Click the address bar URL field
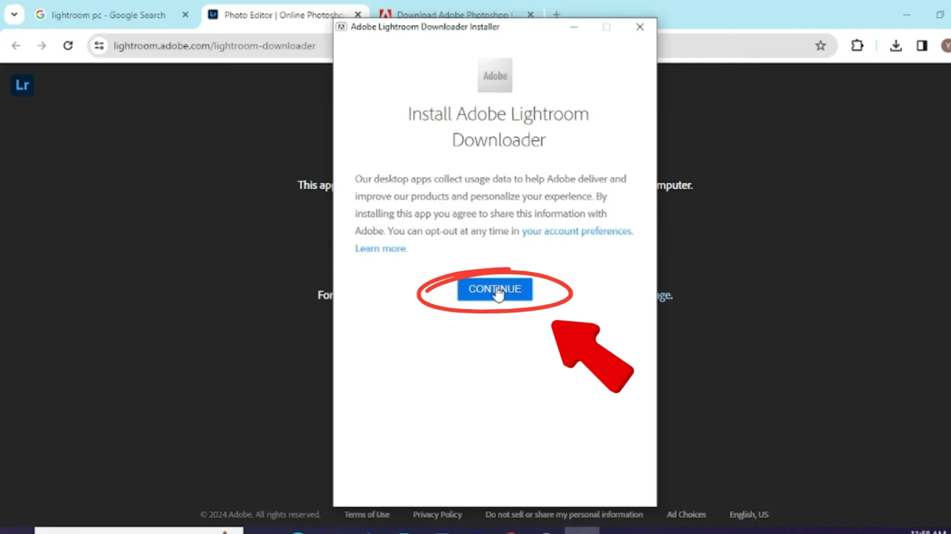Viewport: 951px width, 534px height. [214, 46]
